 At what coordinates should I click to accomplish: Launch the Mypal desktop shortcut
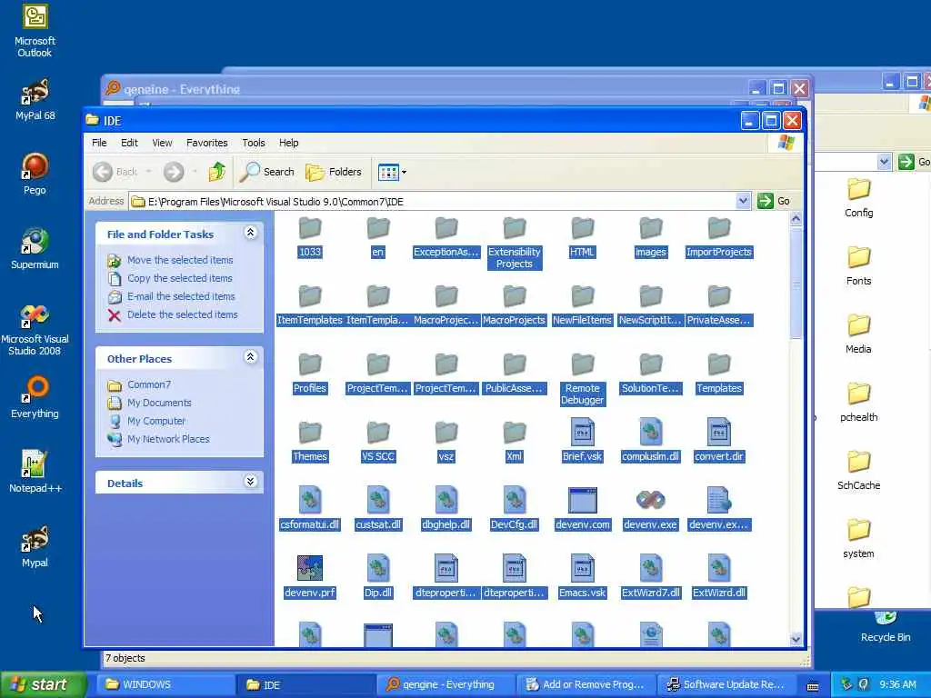(35, 546)
